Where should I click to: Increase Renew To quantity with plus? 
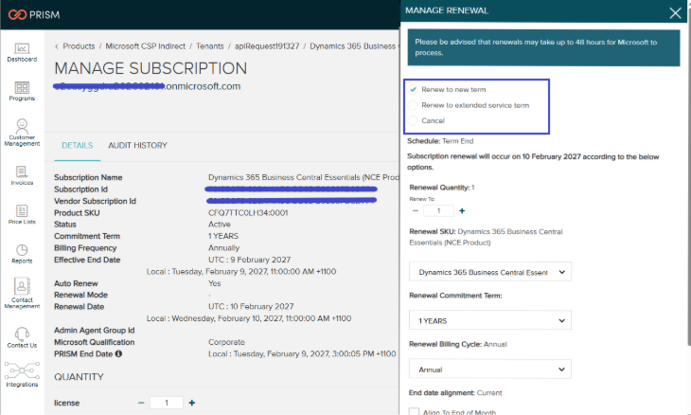(462, 210)
